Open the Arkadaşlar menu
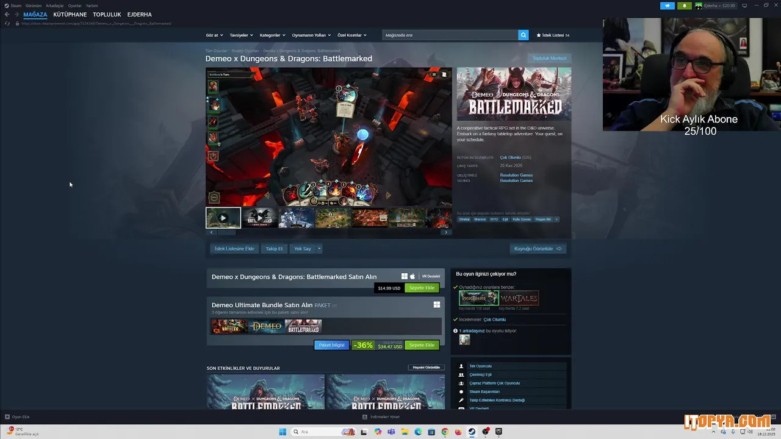This screenshot has width=781, height=439. (x=55, y=5)
